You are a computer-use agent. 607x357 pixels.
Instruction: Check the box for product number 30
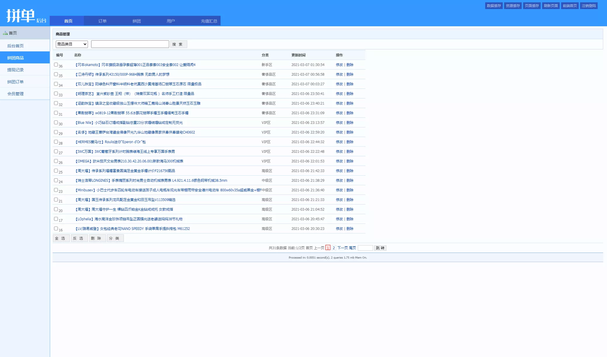56,122
